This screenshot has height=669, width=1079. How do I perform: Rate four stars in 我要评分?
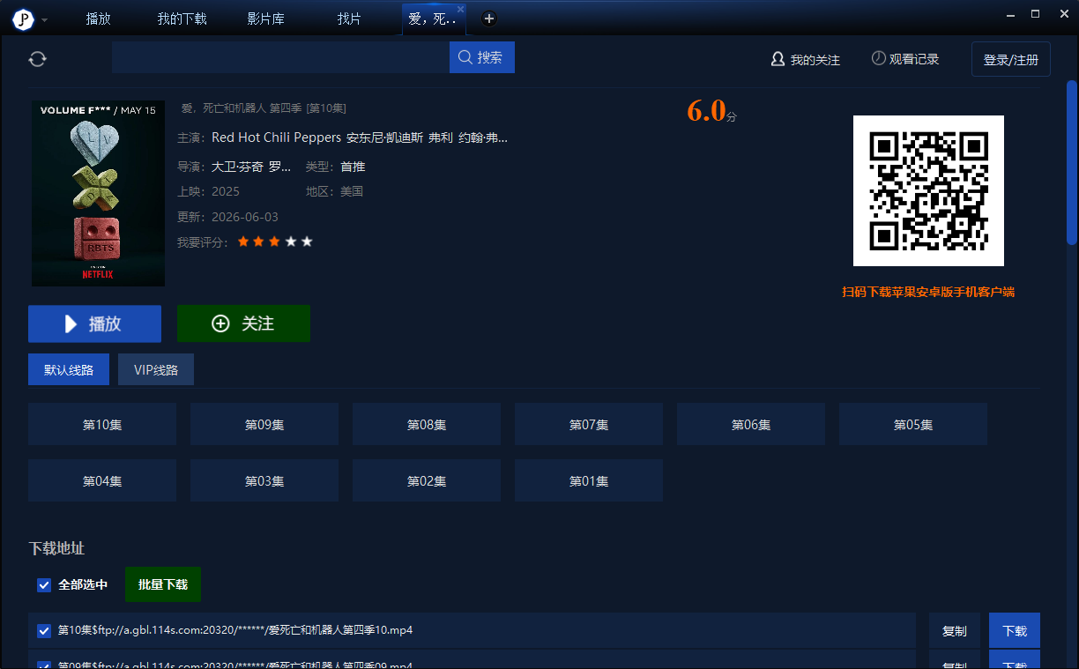click(x=291, y=242)
